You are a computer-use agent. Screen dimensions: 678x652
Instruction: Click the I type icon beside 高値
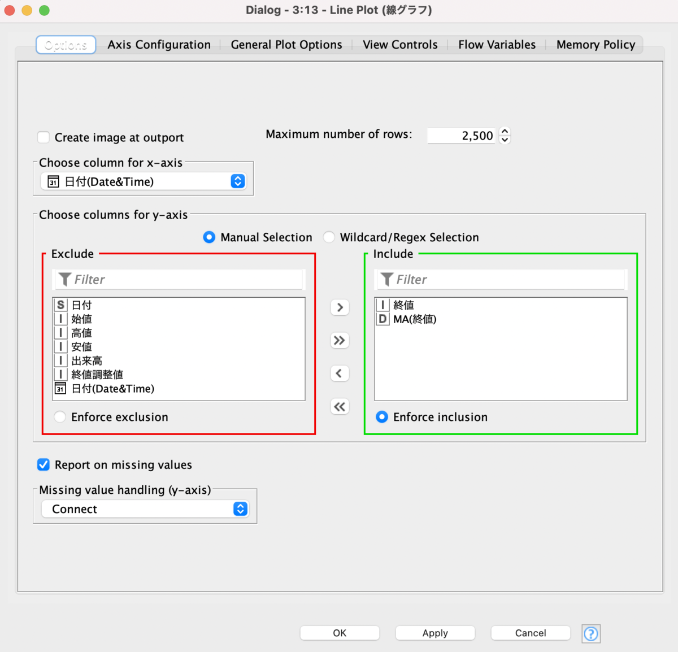pos(60,333)
